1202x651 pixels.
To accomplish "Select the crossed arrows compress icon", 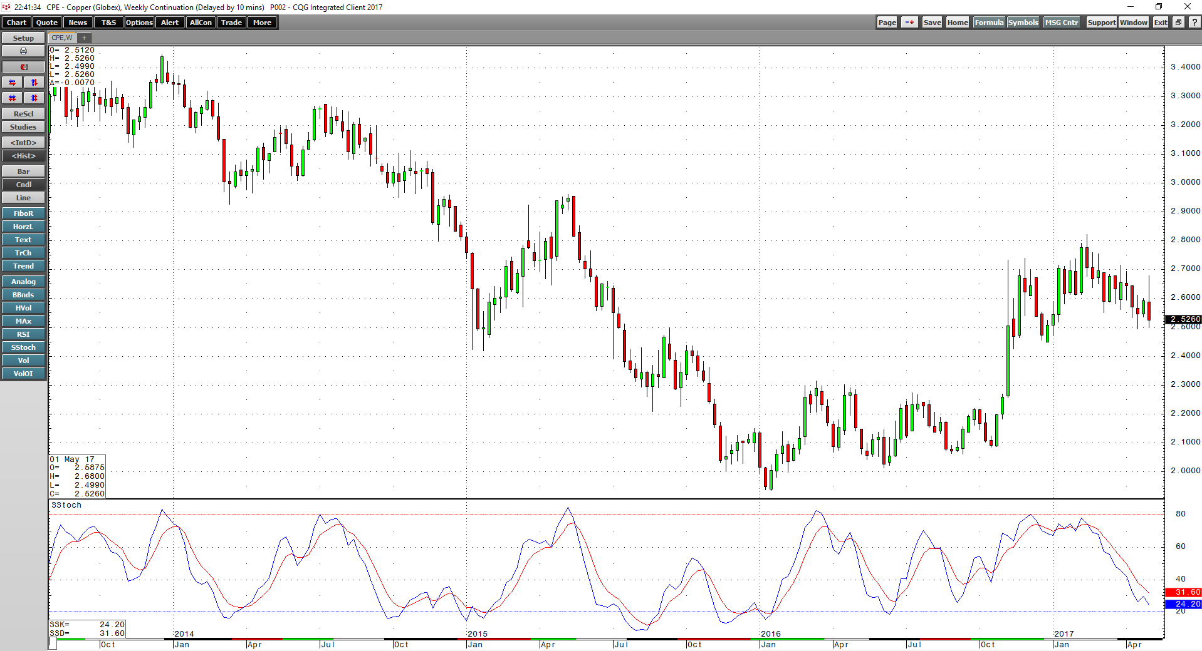I will [x=12, y=98].
